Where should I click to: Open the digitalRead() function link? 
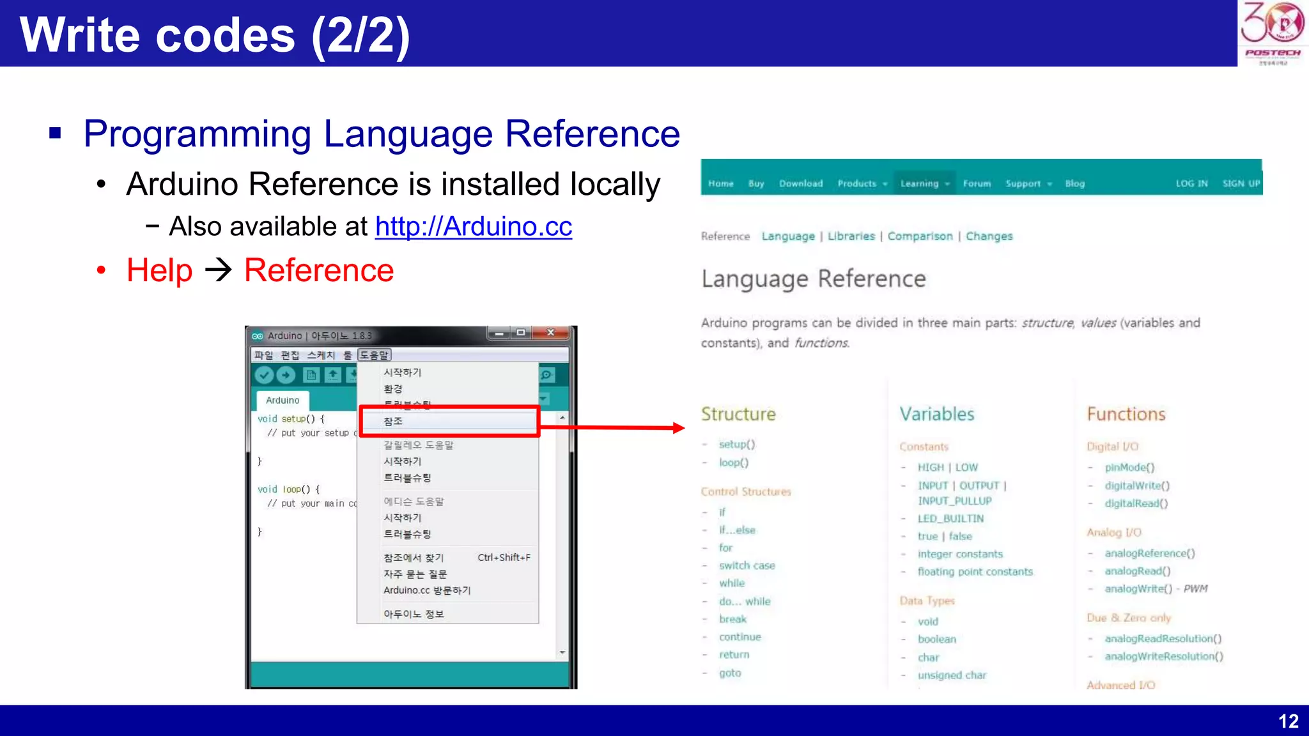click(1136, 503)
